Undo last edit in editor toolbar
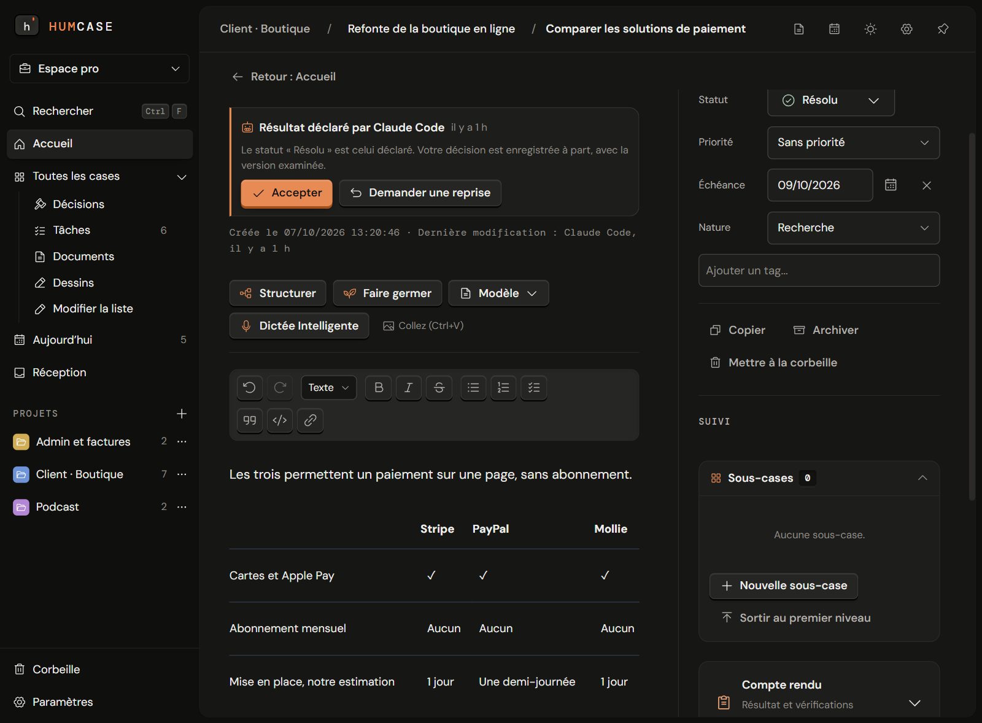The image size is (982, 723). [250, 387]
